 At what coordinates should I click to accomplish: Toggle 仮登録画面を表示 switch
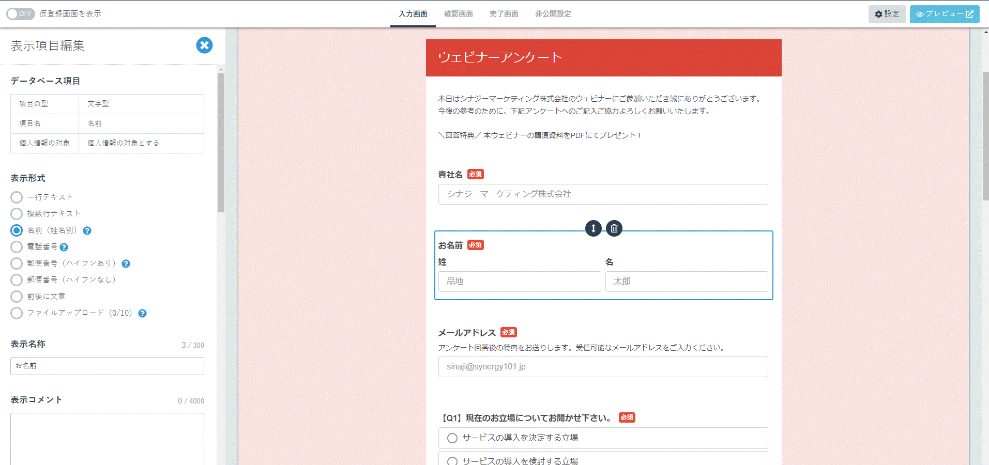[x=21, y=14]
